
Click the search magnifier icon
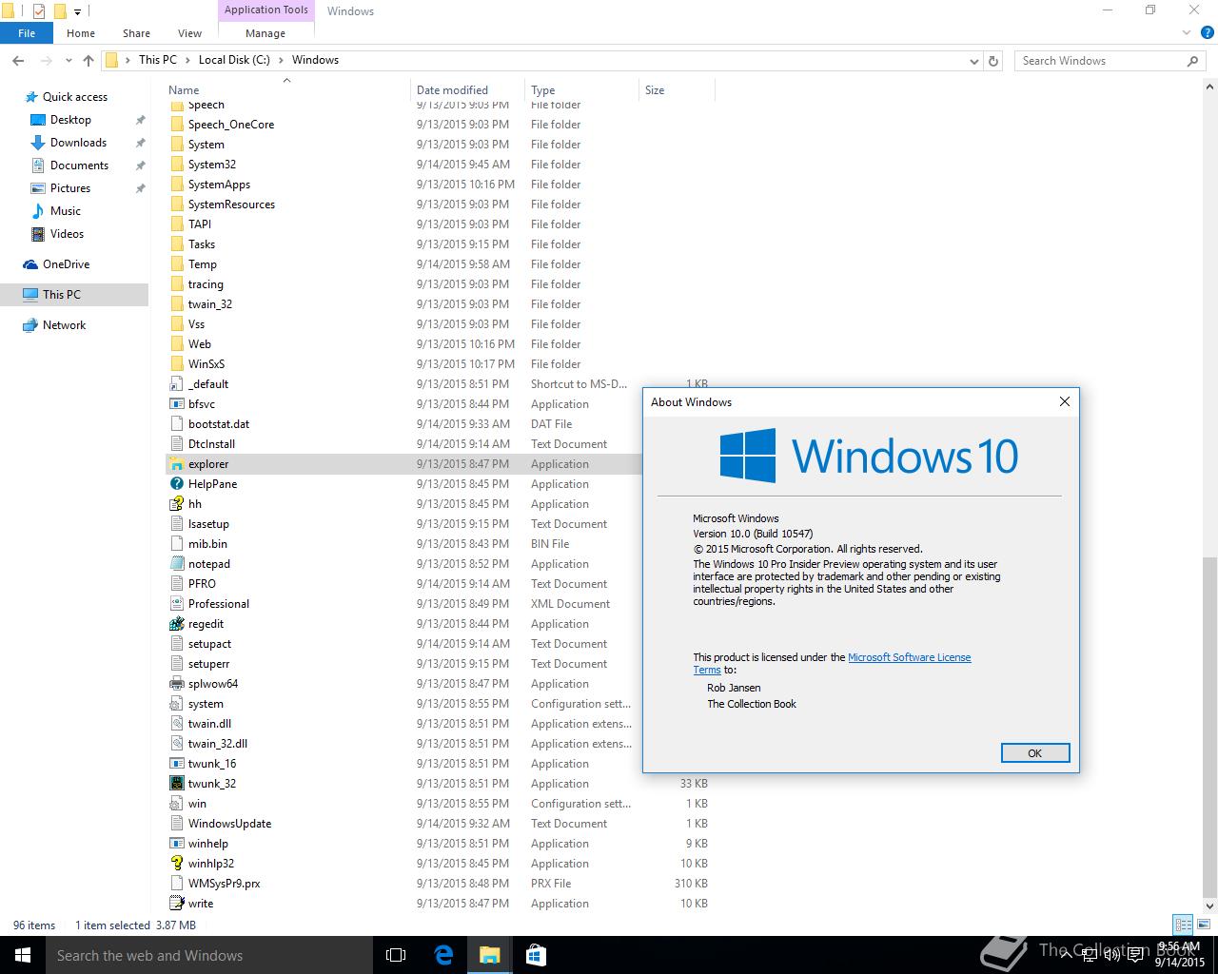(x=1192, y=61)
